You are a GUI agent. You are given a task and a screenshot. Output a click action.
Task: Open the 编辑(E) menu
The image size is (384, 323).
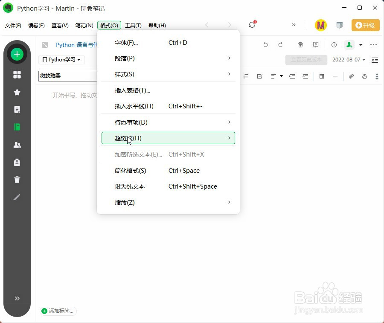(36, 26)
